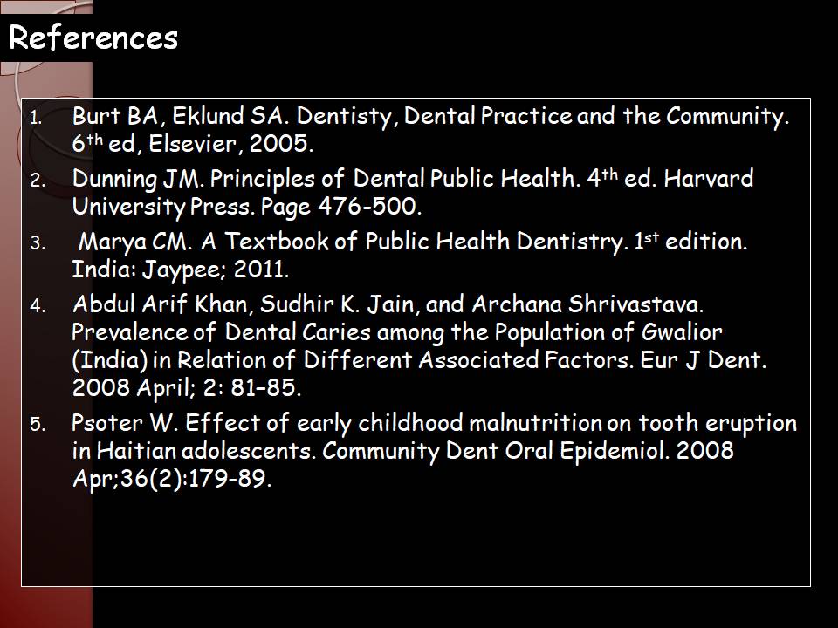This screenshot has width=838, height=628.
Task: Click list number 3 marker
Action: (36, 244)
